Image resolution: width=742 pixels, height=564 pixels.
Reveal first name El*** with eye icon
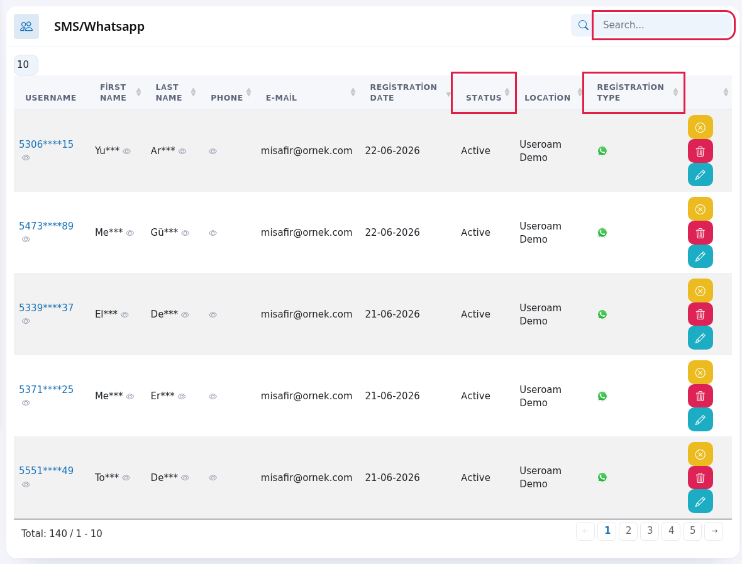coord(125,315)
